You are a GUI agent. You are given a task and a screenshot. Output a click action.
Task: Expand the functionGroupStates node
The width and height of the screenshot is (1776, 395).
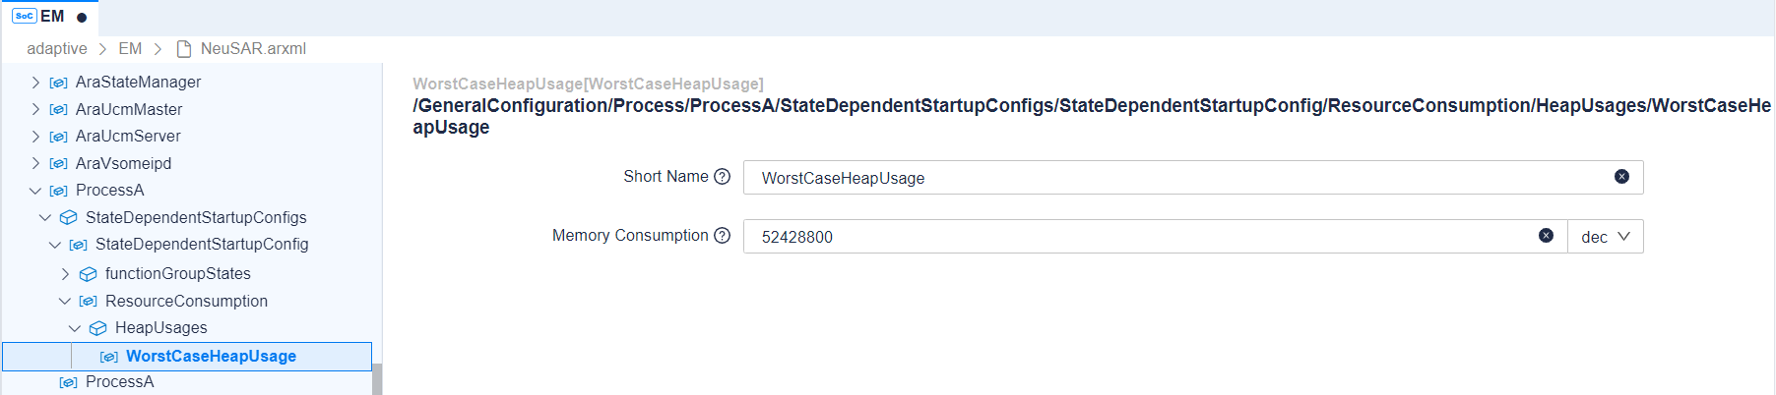[x=65, y=274]
